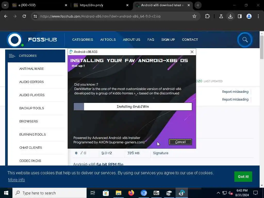Image resolution: width=264 pixels, height=198 pixels.
Task: Open CHAT CLIENTS category
Action: [x=31, y=147]
